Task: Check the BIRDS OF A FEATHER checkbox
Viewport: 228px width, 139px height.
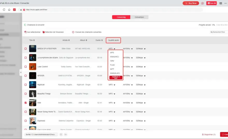Action: point(26,49)
